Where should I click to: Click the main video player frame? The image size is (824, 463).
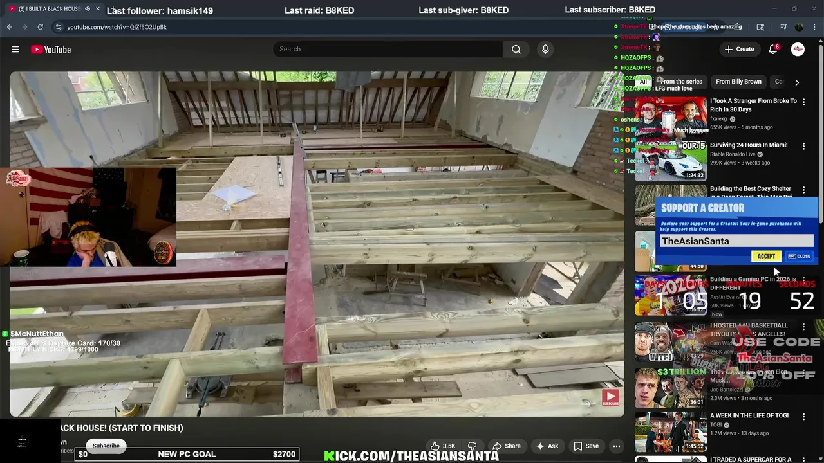[317, 244]
